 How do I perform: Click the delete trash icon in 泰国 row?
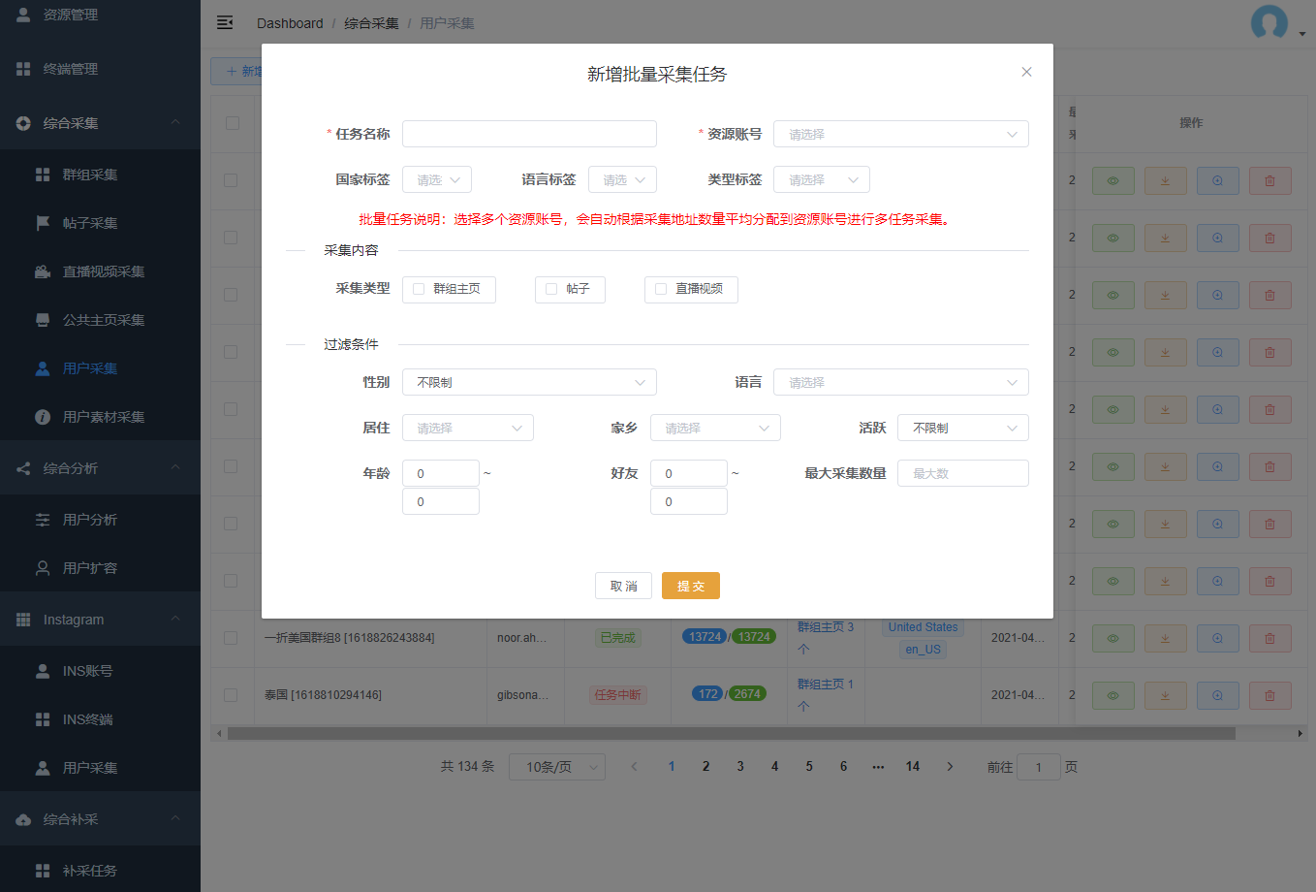click(x=1270, y=695)
